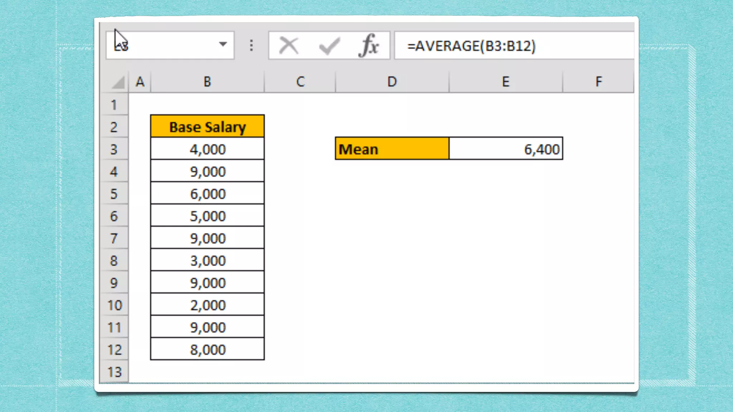Select column B header
733x412 pixels.
[x=207, y=82]
